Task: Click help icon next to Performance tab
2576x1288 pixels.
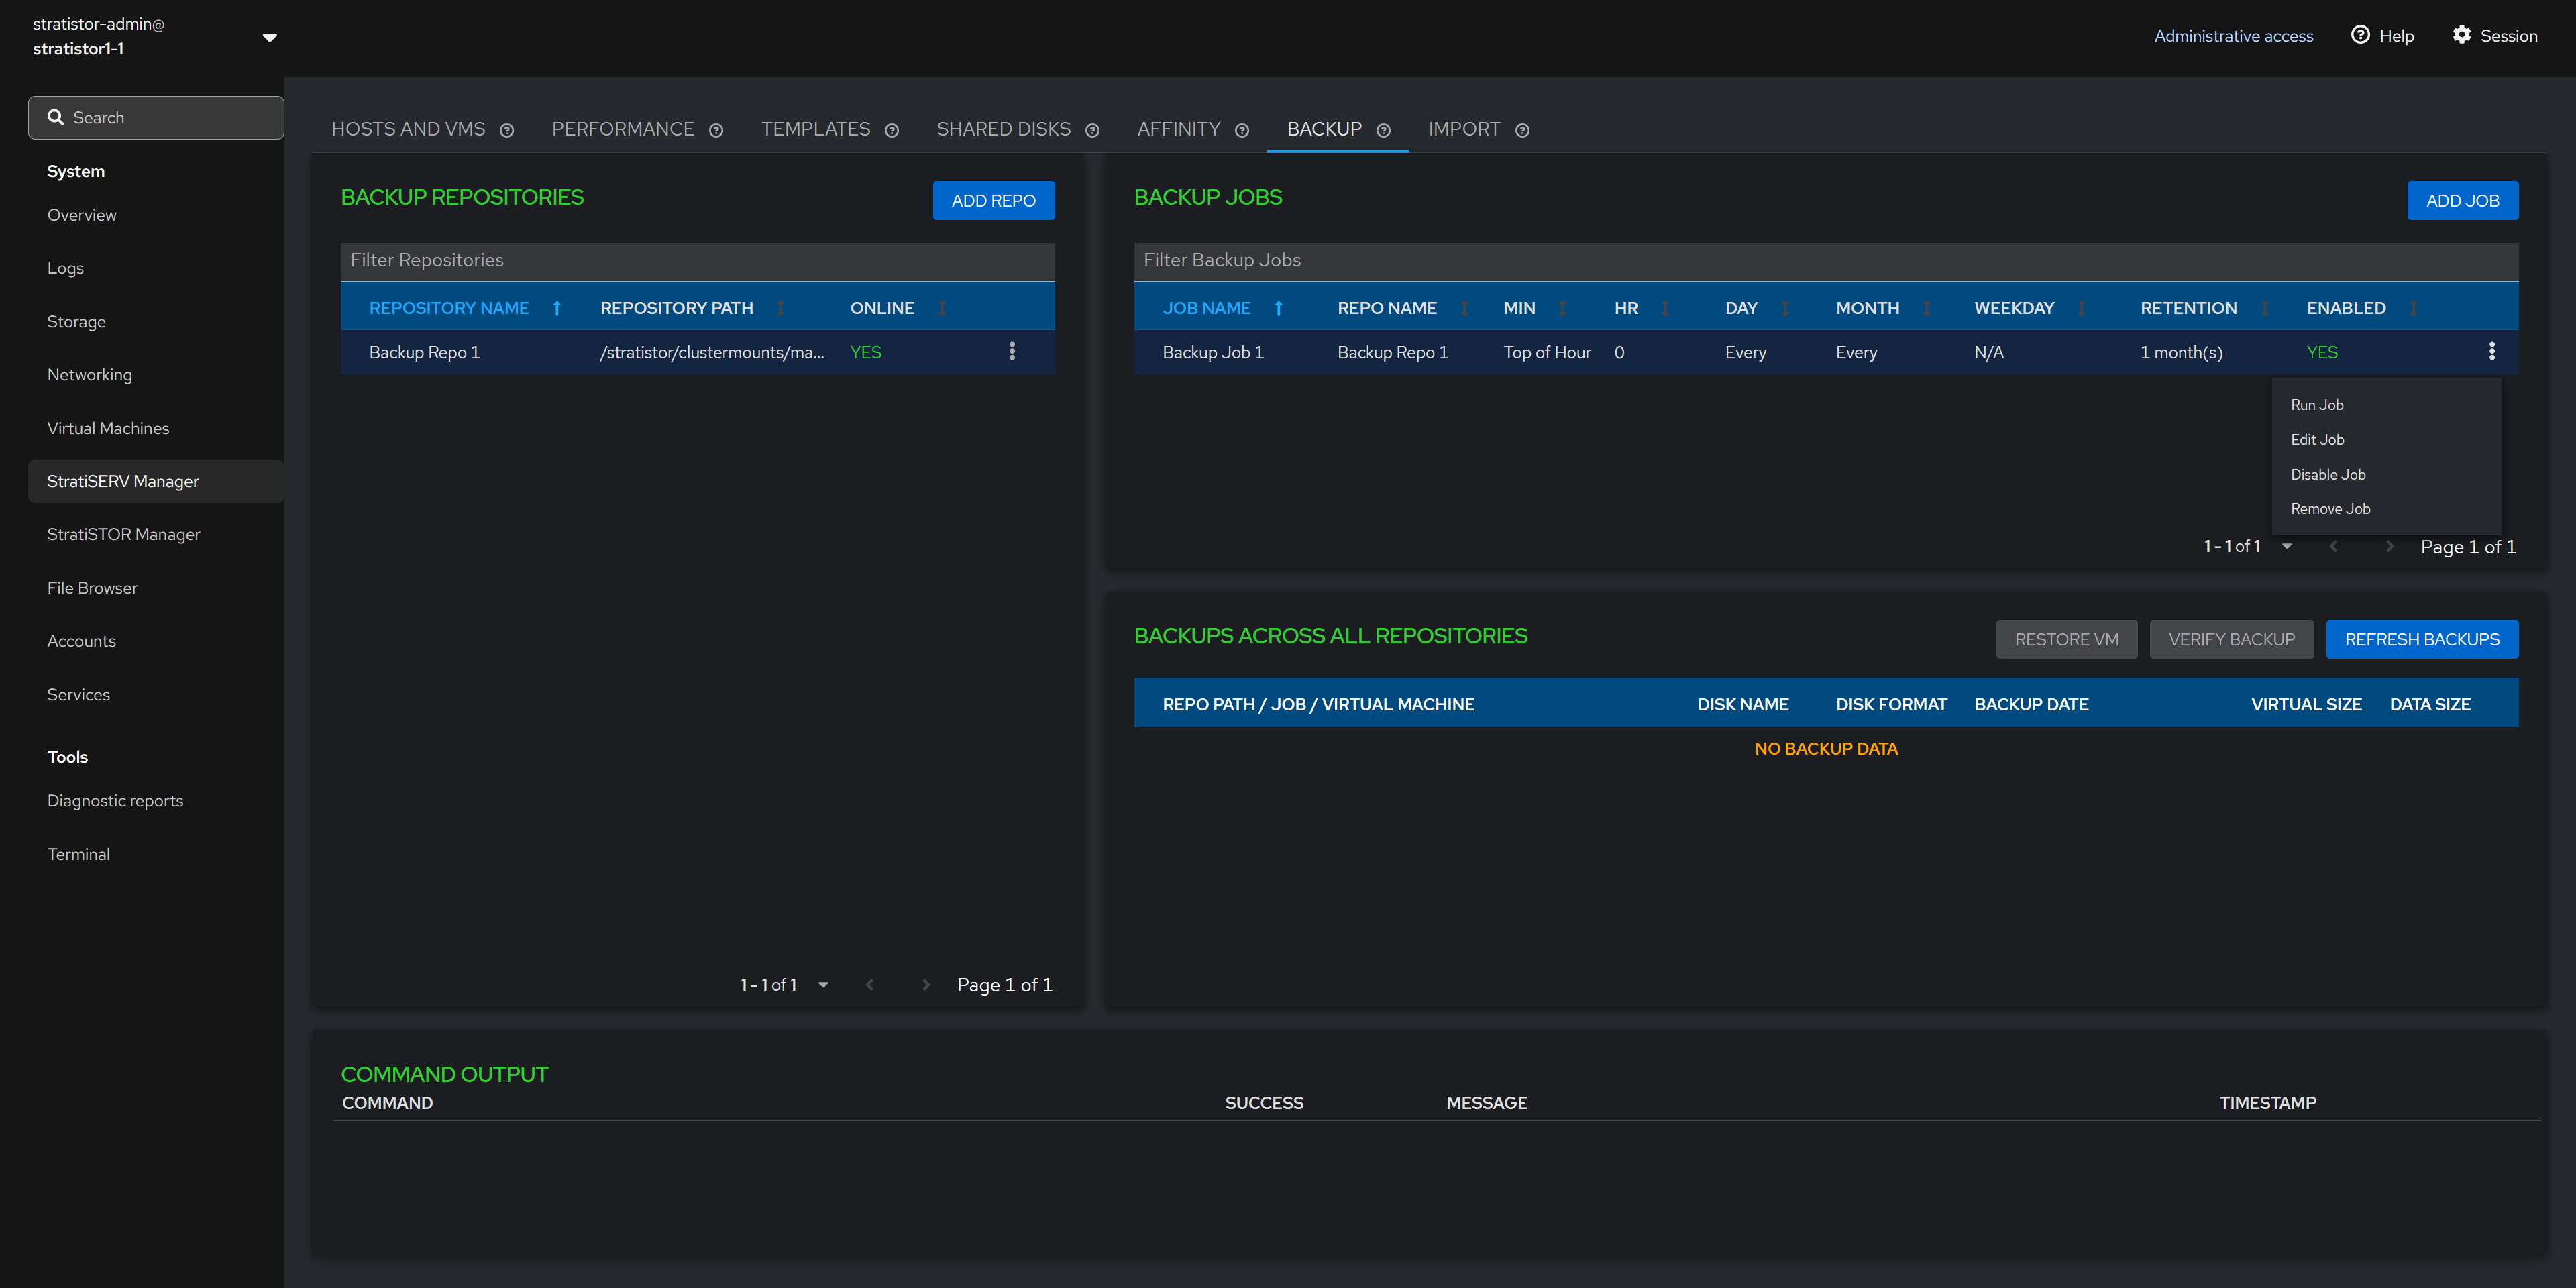Action: [x=716, y=130]
